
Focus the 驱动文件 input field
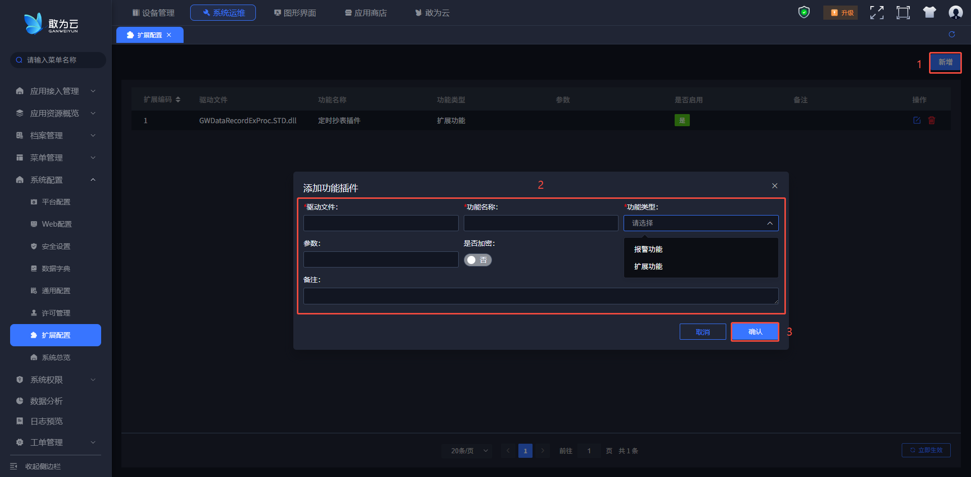(x=381, y=223)
